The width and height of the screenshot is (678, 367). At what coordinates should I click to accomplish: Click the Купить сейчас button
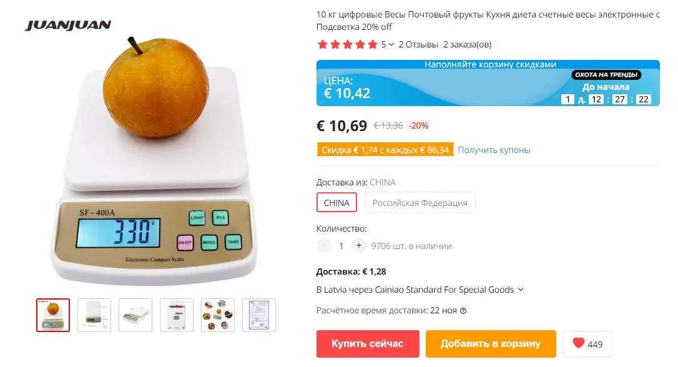(x=368, y=344)
